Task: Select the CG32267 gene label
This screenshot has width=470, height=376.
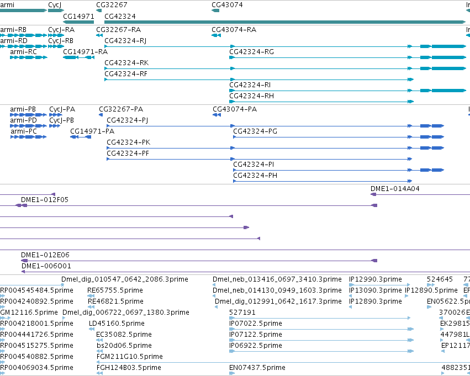Action: (112, 5)
